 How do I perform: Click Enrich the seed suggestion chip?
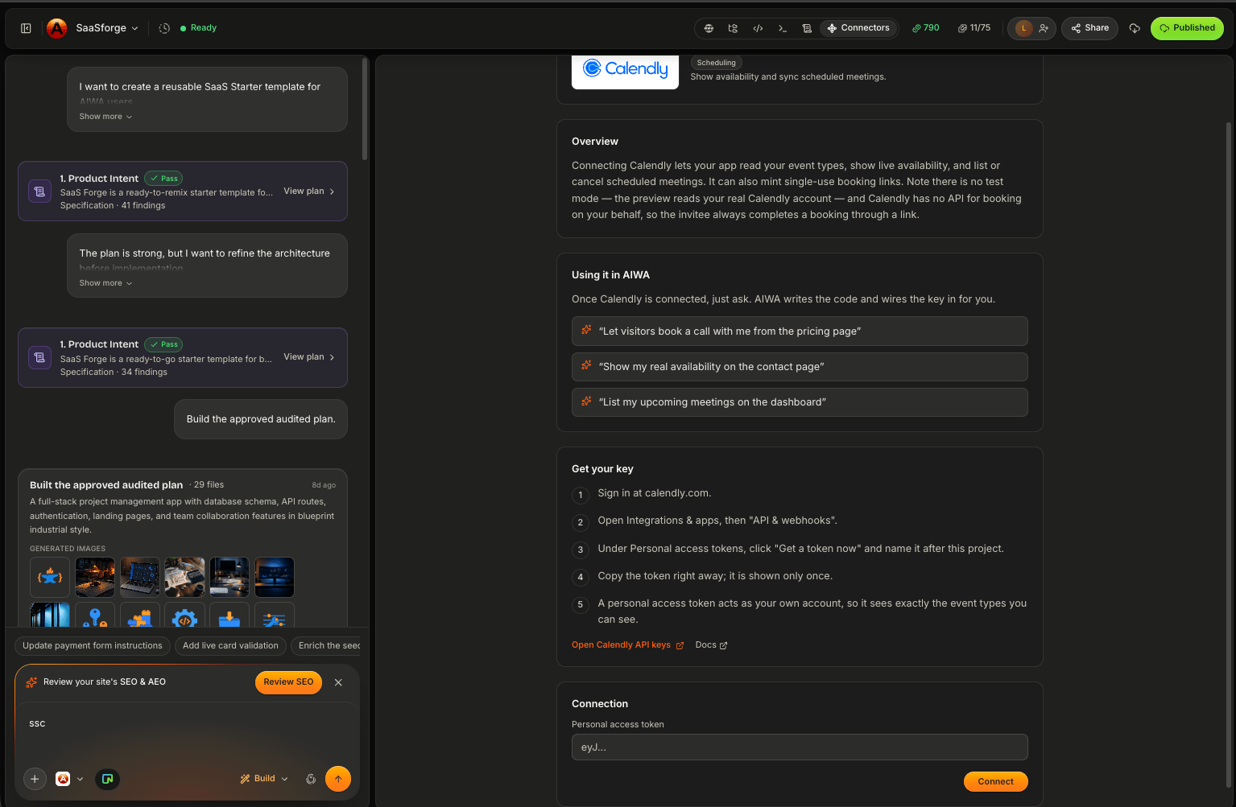click(326, 645)
